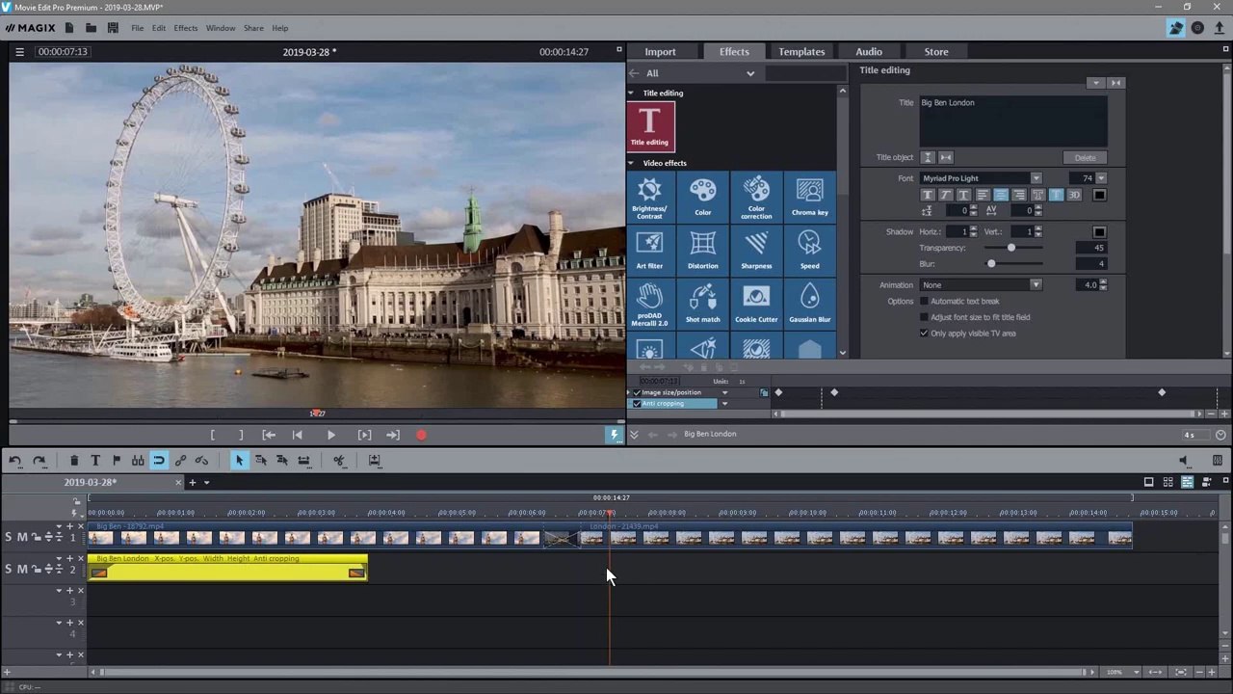Select the Gaussian Blur effect
This screenshot has height=694, width=1233.
[x=810, y=304]
